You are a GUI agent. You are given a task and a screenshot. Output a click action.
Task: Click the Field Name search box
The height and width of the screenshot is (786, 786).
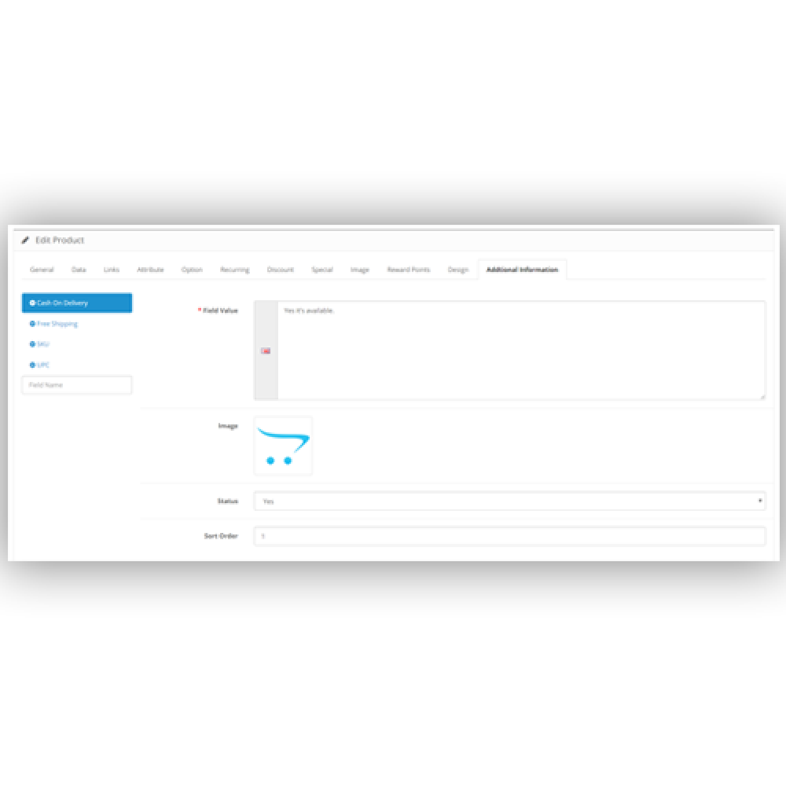76,384
